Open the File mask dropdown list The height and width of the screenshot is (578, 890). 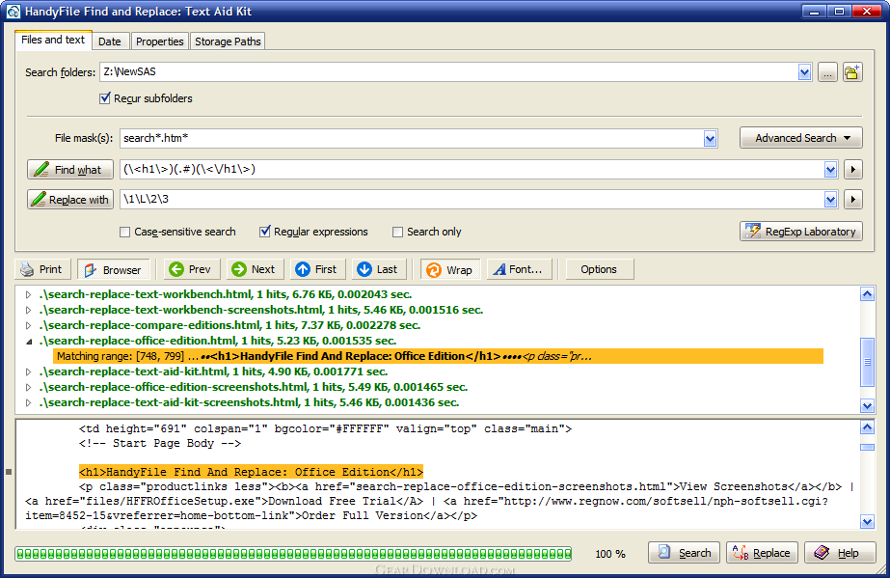710,139
